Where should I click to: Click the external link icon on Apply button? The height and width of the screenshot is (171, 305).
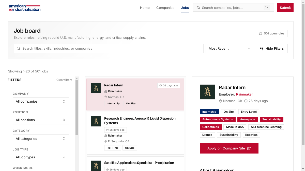[249, 148]
